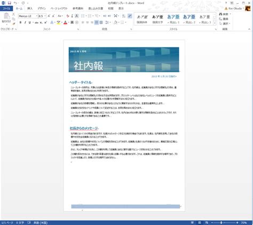Click the 70% zoom level indicator
This screenshot has width=253, height=225.
coord(244,223)
